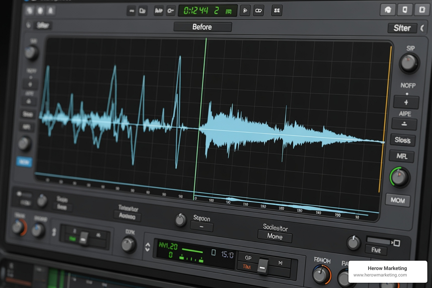Click the plus button under NOFP
Image resolution: width=432 pixels, height=288 pixels.
tap(406, 102)
